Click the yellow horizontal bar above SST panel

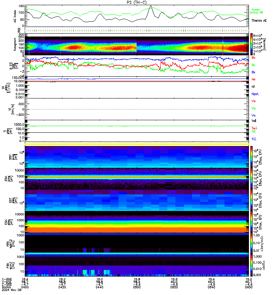(137, 144)
